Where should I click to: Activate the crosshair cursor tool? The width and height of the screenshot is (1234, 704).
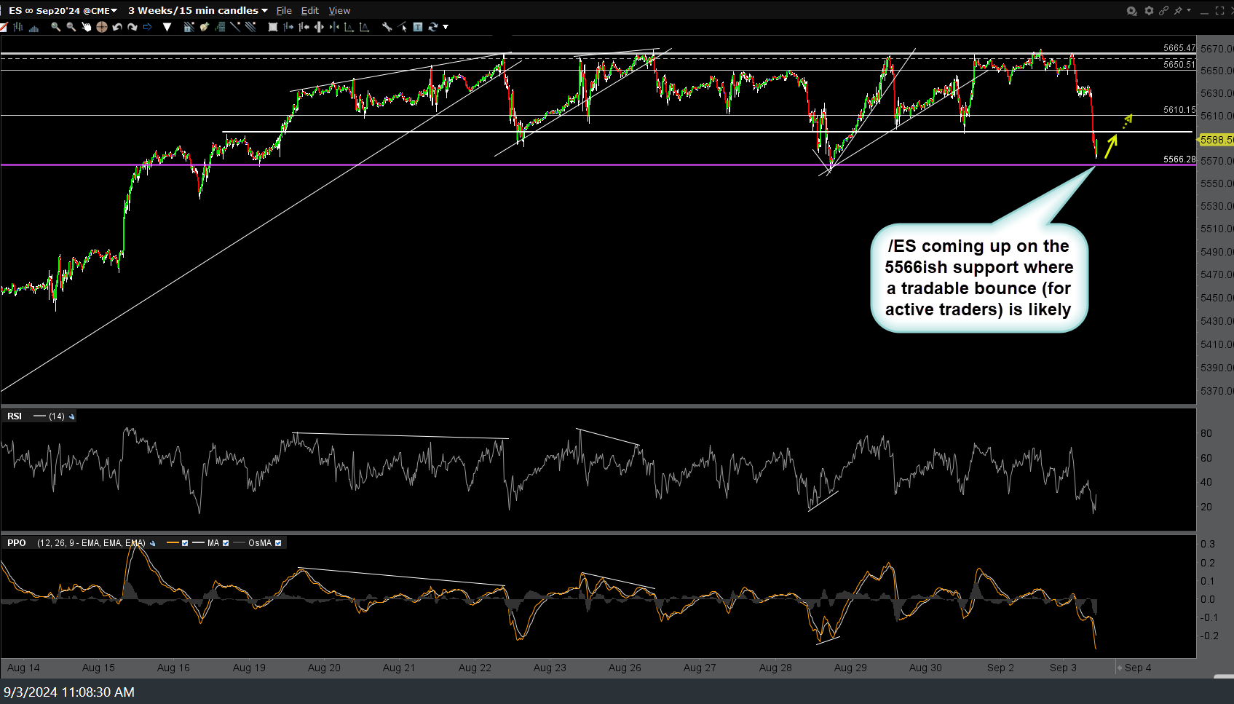coord(102,27)
